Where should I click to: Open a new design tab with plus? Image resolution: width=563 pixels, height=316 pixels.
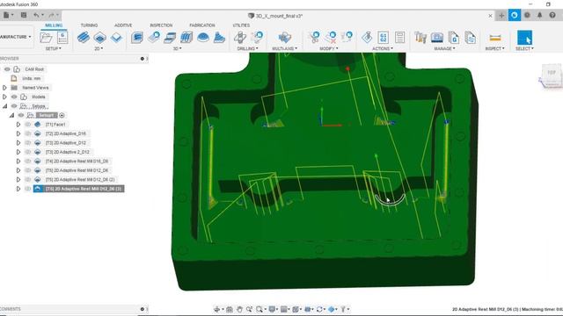(x=501, y=16)
